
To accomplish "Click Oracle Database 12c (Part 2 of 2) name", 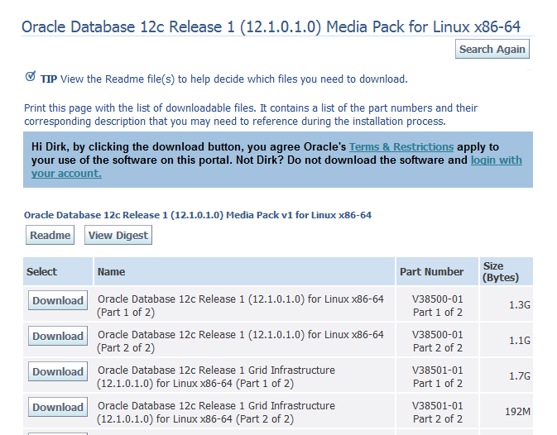I will pyautogui.click(x=241, y=341).
